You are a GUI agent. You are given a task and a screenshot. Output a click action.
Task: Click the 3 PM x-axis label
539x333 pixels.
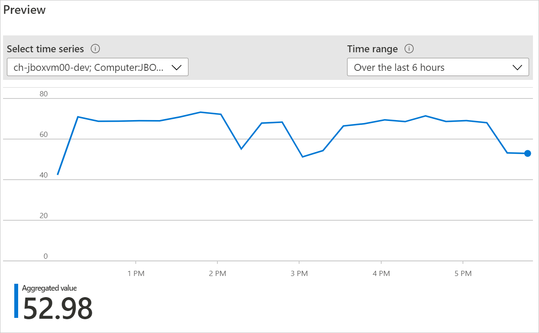(x=299, y=273)
